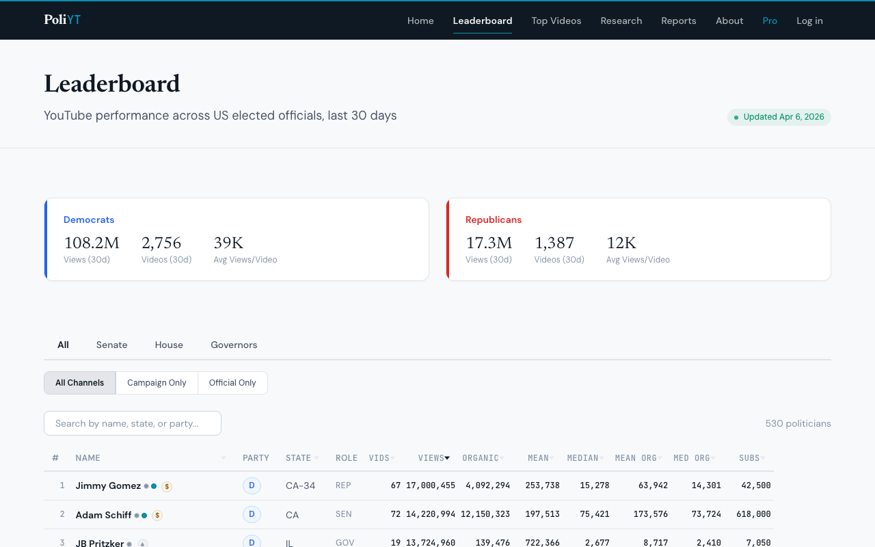
Task: Click the PoliYT logo in the header
Action: point(62,20)
